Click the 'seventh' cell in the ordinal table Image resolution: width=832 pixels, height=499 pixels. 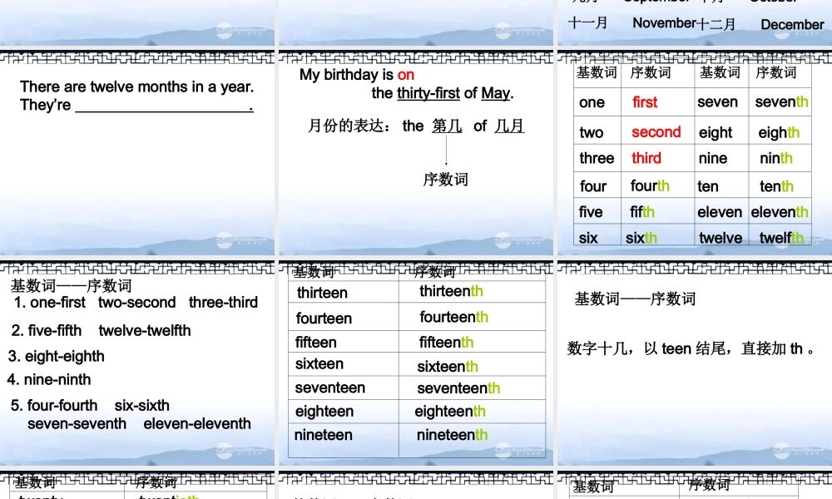(x=781, y=101)
